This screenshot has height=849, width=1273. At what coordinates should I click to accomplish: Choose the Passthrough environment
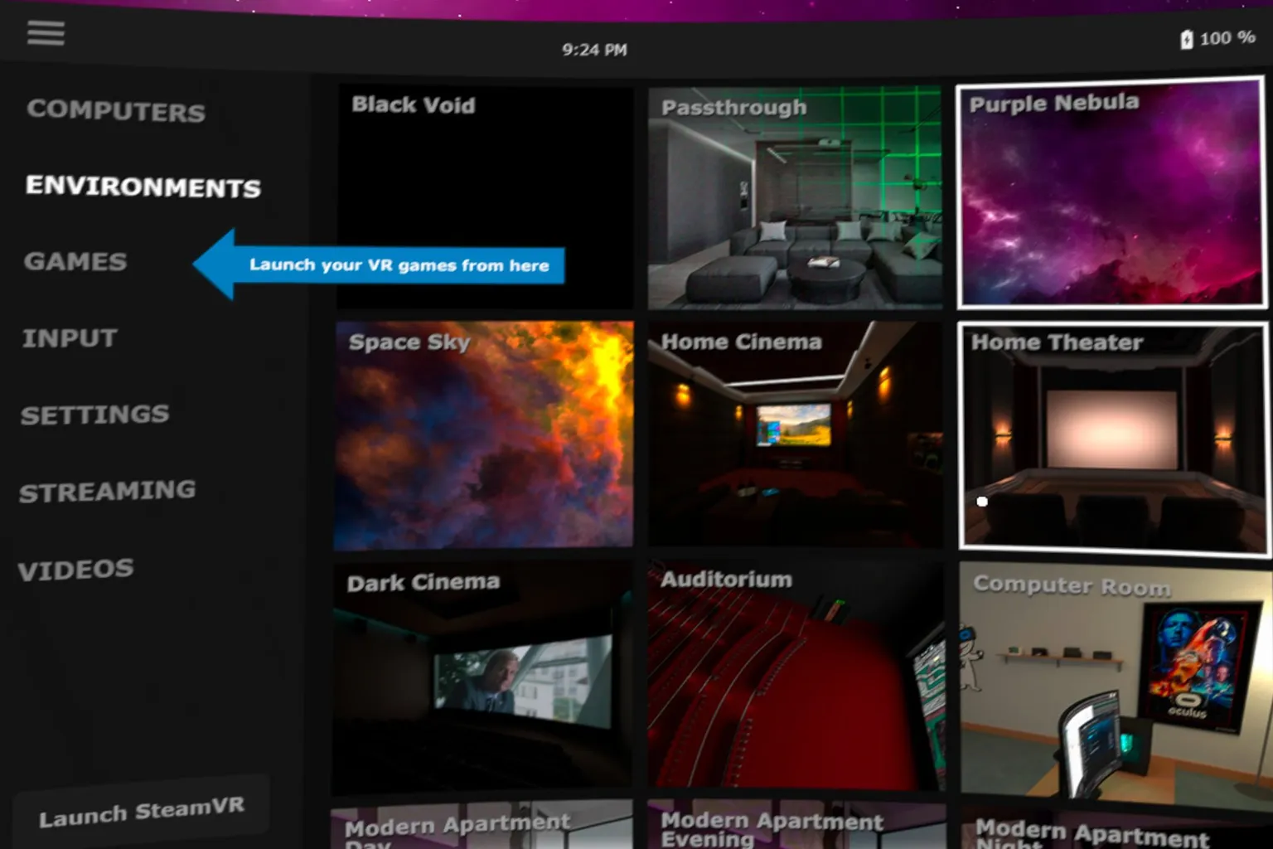[x=795, y=199]
